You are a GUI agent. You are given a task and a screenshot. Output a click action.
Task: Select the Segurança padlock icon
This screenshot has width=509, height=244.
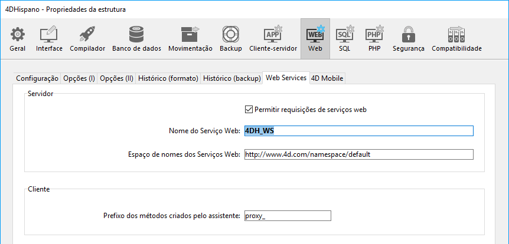(409, 35)
